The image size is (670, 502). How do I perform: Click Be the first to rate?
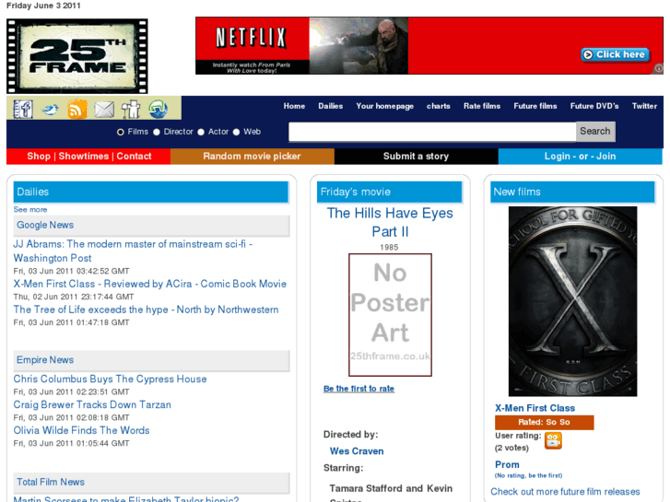click(359, 389)
